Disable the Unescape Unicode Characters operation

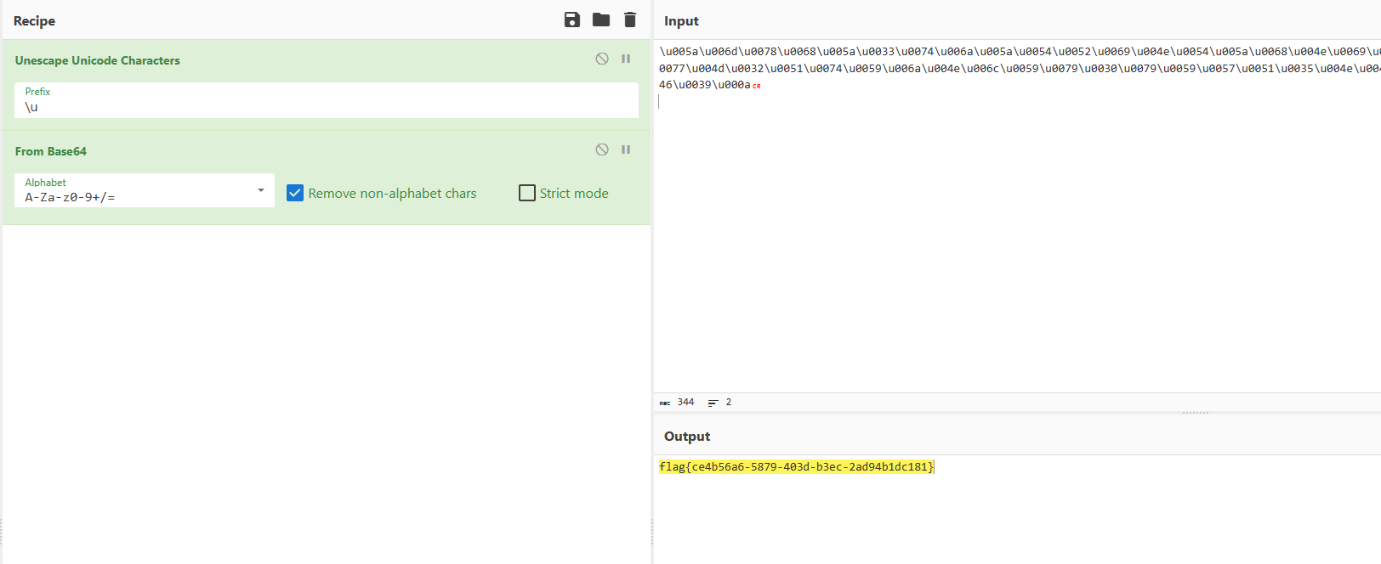pyautogui.click(x=602, y=59)
